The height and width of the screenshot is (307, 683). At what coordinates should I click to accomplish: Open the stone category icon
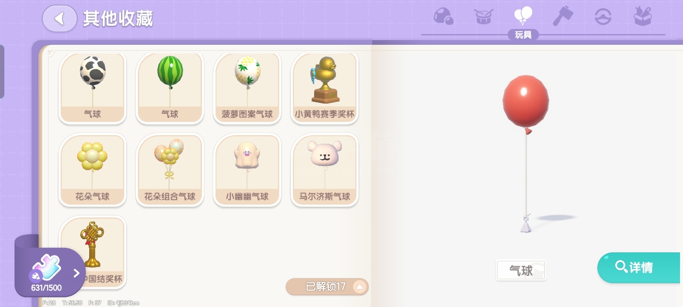click(x=444, y=17)
